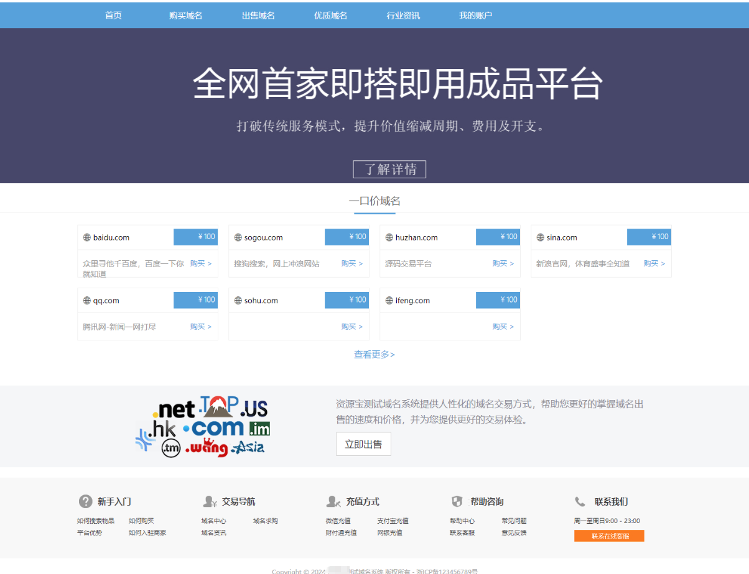Click the phone icon next to 联系我们
The image size is (749, 574).
tap(580, 501)
